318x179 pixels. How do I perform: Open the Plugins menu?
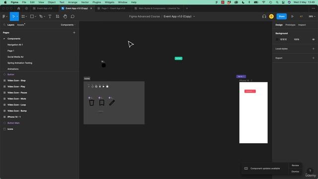click(97, 2)
